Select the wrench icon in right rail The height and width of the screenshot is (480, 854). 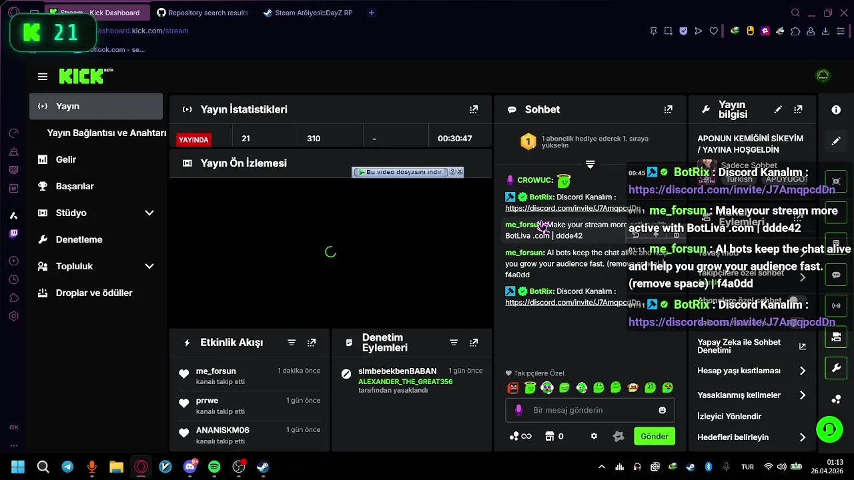click(x=836, y=368)
